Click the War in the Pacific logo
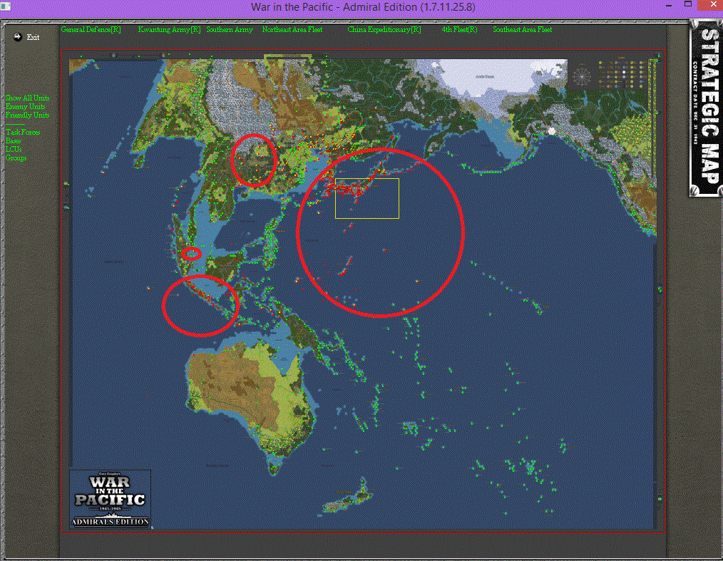This screenshot has width=723, height=561. 111,499
